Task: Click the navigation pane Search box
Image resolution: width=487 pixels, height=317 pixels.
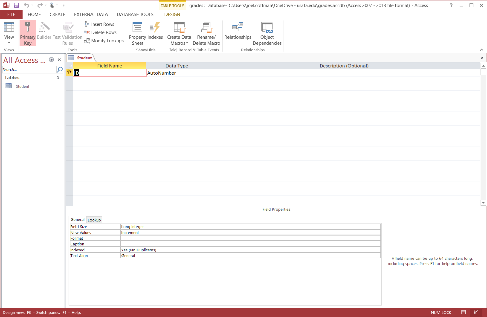Action: click(29, 69)
